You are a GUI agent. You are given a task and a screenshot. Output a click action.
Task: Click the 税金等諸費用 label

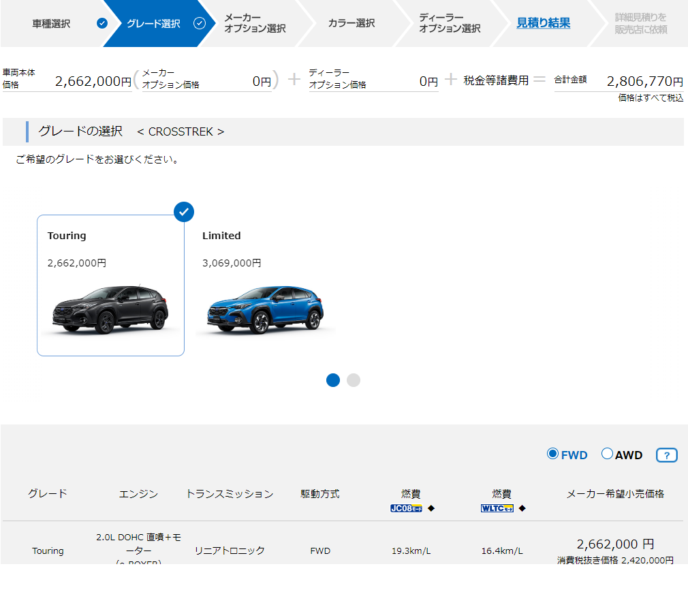[496, 80]
